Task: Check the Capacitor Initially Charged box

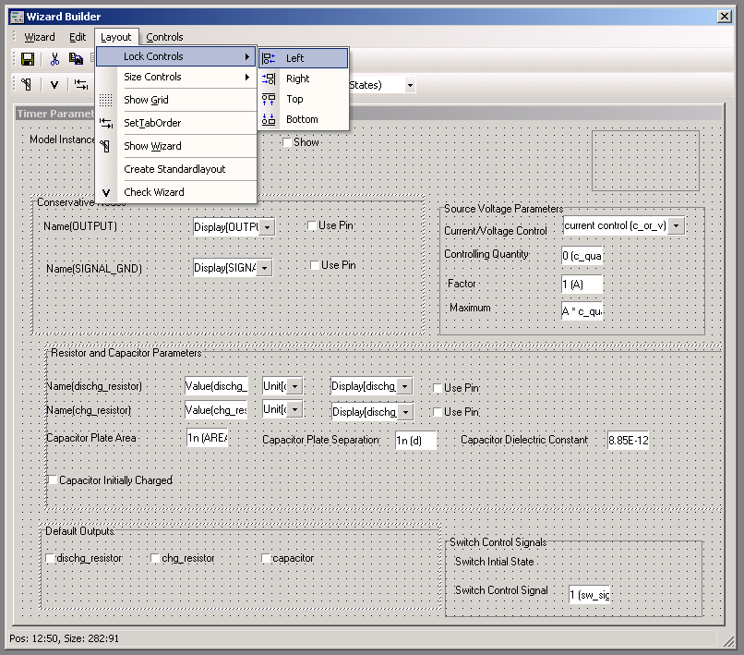Action: click(52, 480)
